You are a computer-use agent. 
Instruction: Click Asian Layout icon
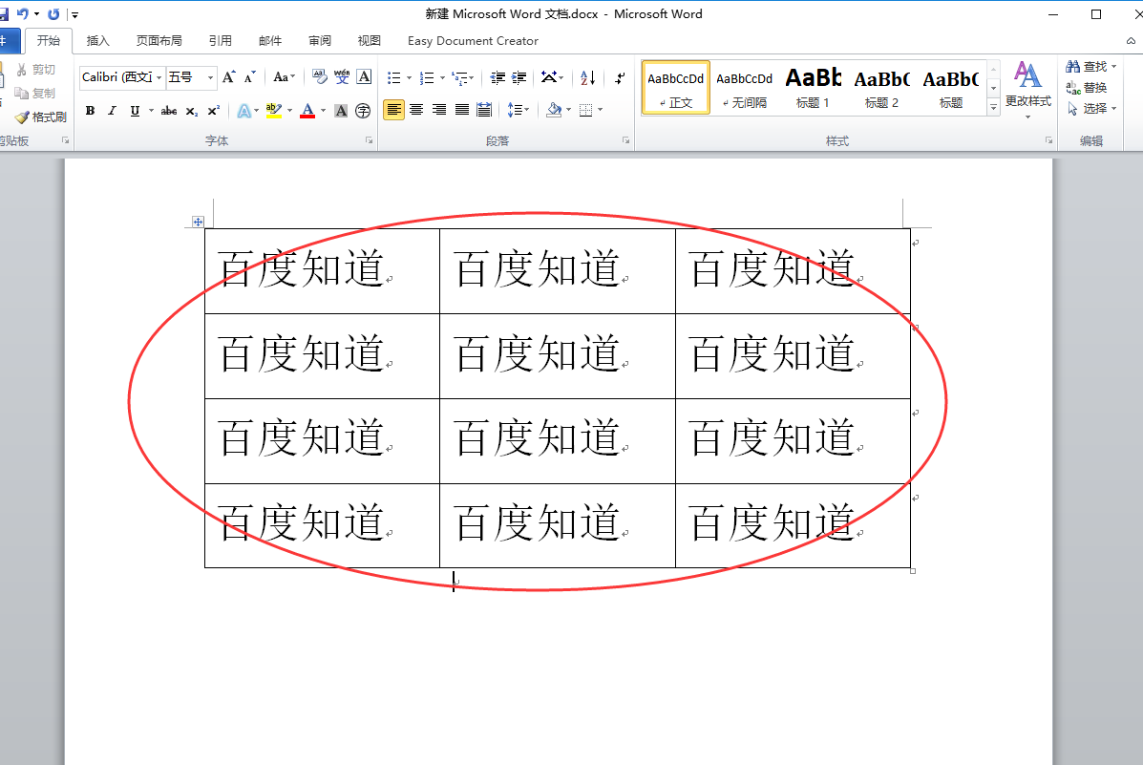[549, 77]
